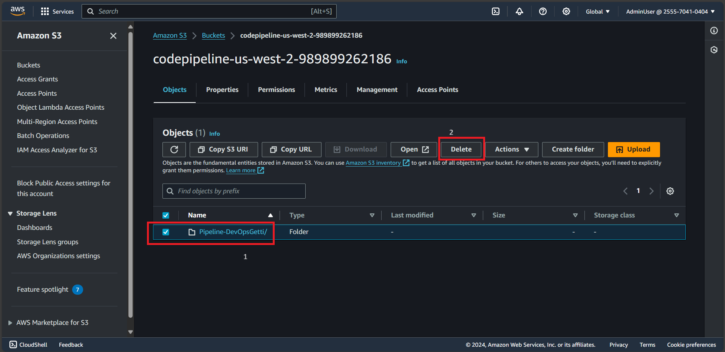Open the bucket's Access Points tab
This screenshot has height=352, width=725.
click(437, 90)
